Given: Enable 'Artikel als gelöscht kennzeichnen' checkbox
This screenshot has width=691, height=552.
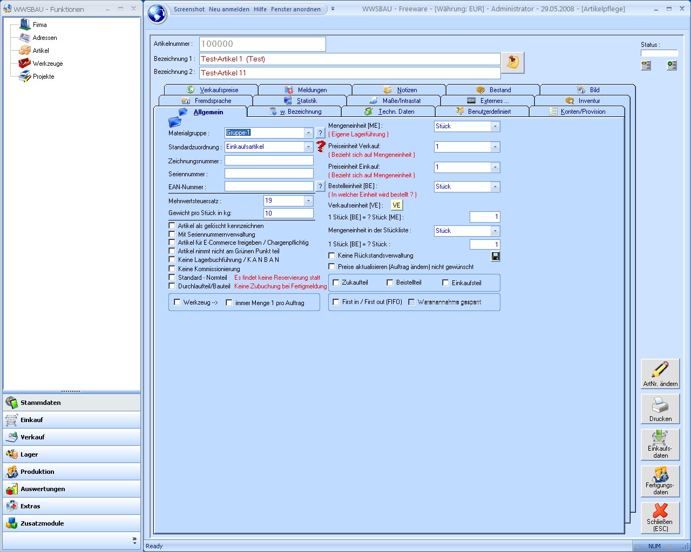Looking at the screenshot, I should 172,226.
